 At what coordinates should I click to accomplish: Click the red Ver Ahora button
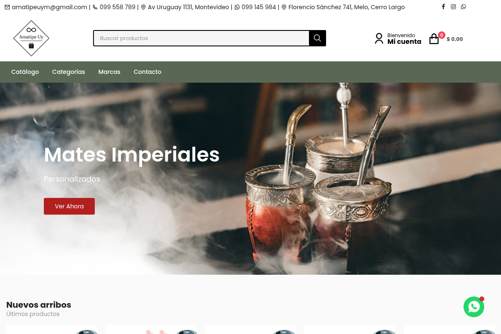click(69, 206)
